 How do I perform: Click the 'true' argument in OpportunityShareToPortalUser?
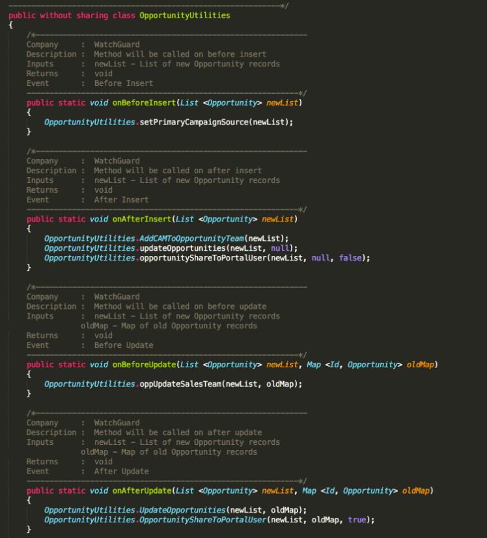(357, 520)
